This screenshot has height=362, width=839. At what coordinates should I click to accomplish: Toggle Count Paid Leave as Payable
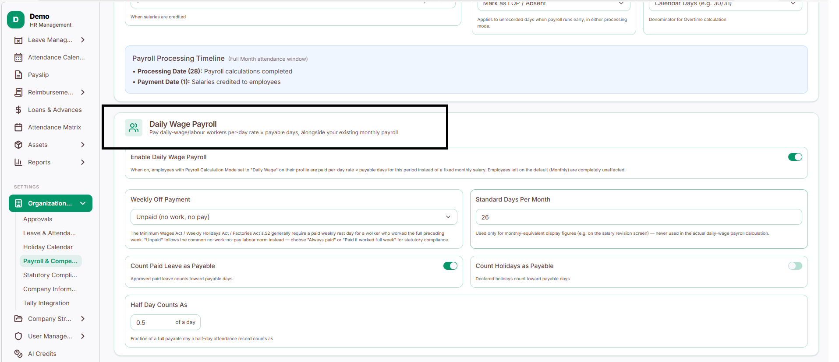pyautogui.click(x=450, y=266)
